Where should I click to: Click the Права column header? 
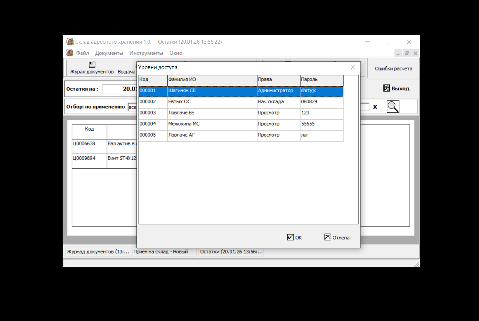coord(278,80)
